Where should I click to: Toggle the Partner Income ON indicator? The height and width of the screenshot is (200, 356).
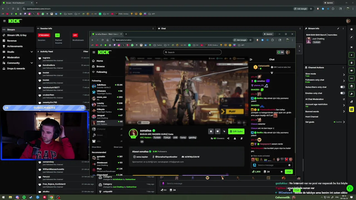click(57, 35)
